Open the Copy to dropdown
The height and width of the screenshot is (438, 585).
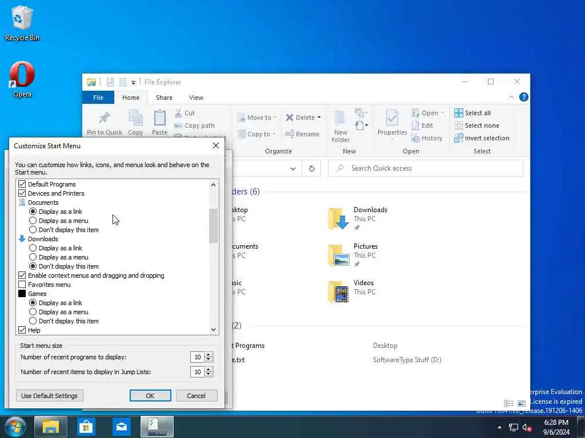257,134
